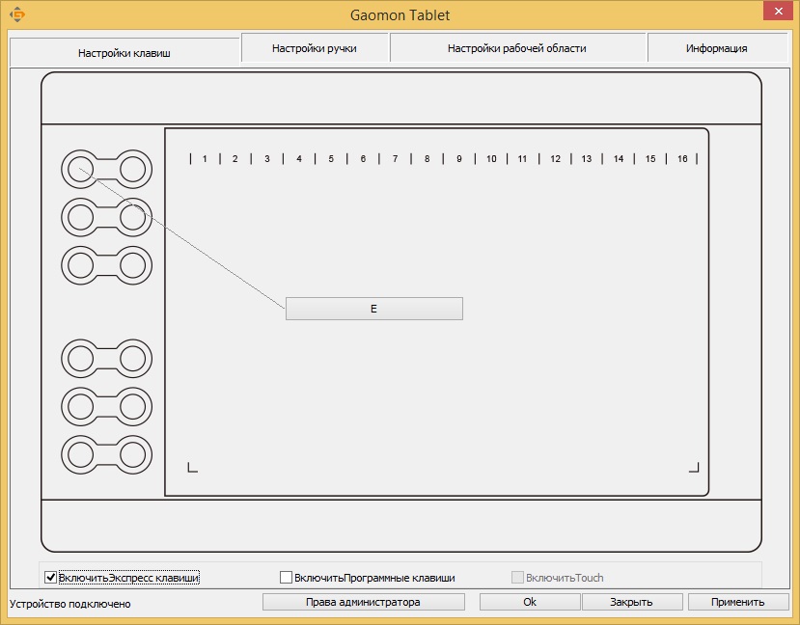Select soft key 2 on tablet area
The width and height of the screenshot is (800, 625).
coord(235,158)
